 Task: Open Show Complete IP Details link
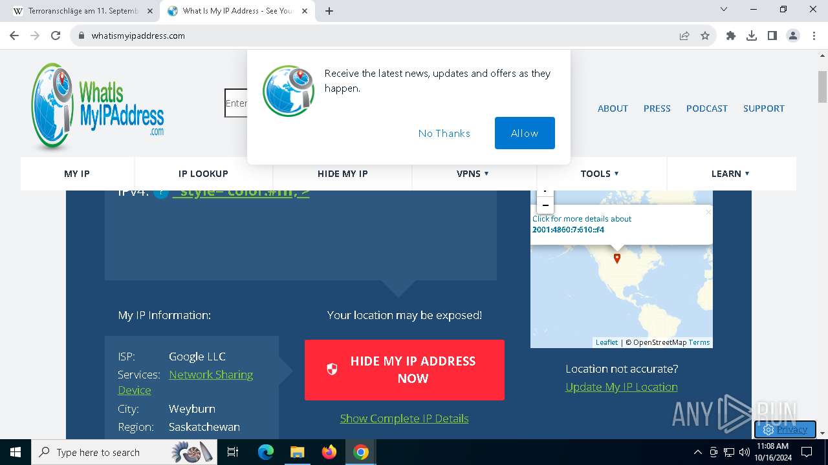[404, 418]
